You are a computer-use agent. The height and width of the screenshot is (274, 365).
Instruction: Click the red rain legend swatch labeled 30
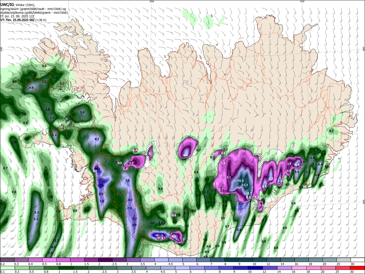[357, 268]
